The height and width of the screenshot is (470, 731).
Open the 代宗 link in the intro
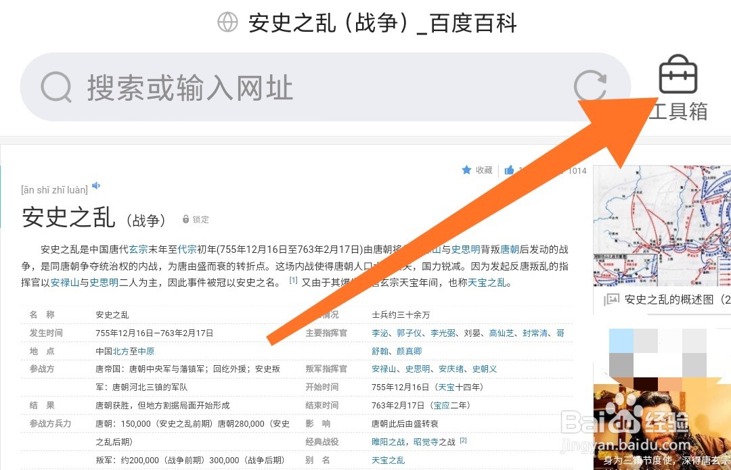click(x=187, y=250)
